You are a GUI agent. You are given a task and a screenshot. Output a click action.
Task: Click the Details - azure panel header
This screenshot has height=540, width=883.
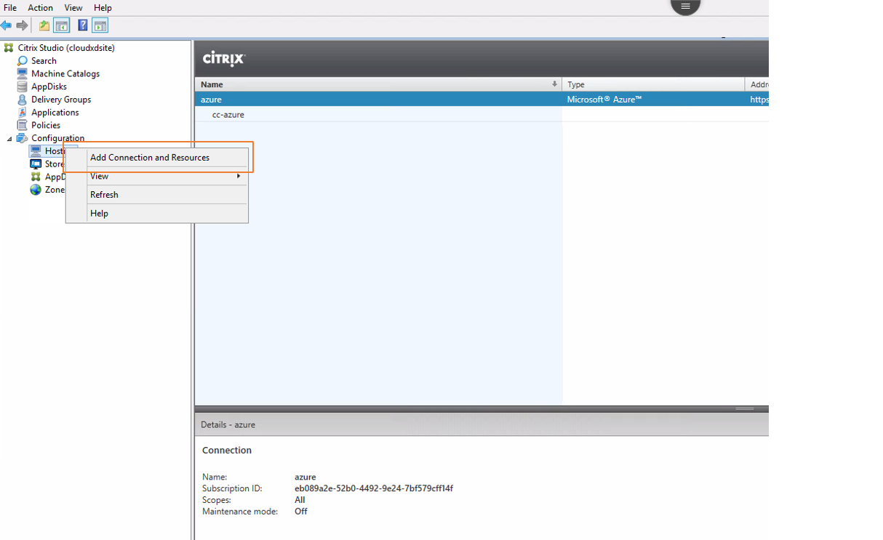pyautogui.click(x=482, y=424)
